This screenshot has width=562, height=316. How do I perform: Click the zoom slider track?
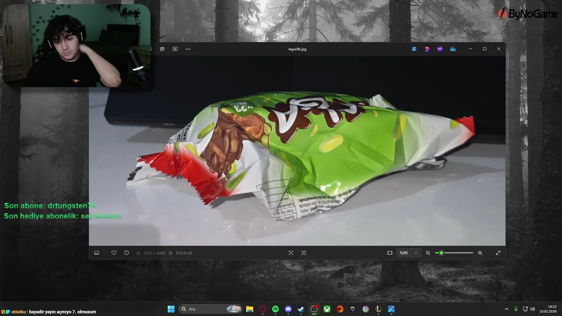point(454,253)
